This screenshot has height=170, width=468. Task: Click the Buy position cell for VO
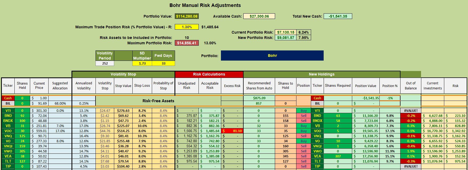[303, 141]
